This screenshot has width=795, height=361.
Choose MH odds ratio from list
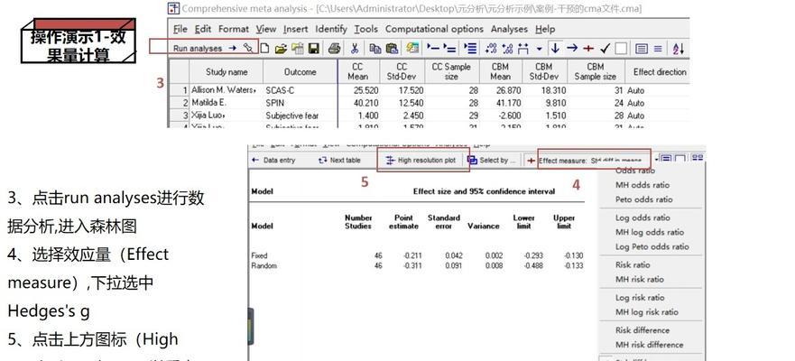[642, 185]
